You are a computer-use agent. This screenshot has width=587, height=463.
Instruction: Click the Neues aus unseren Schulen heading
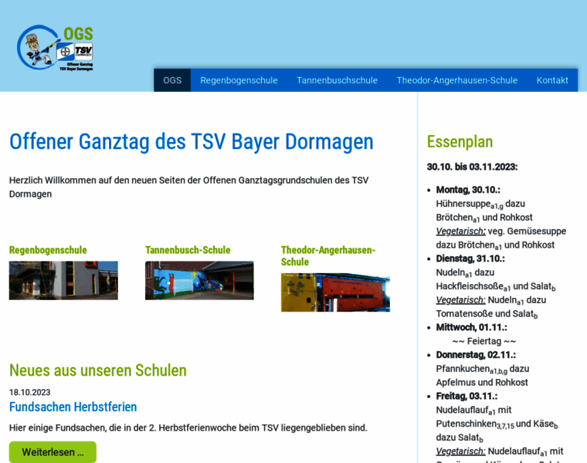click(98, 370)
